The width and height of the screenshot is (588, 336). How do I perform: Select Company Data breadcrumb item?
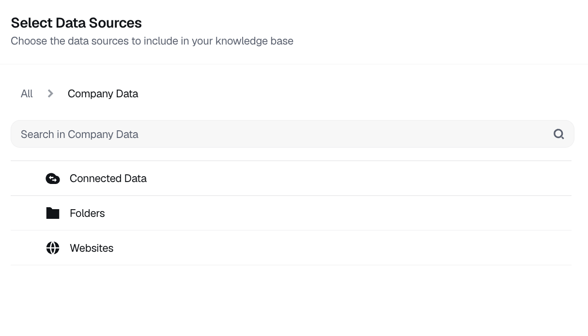[103, 93]
